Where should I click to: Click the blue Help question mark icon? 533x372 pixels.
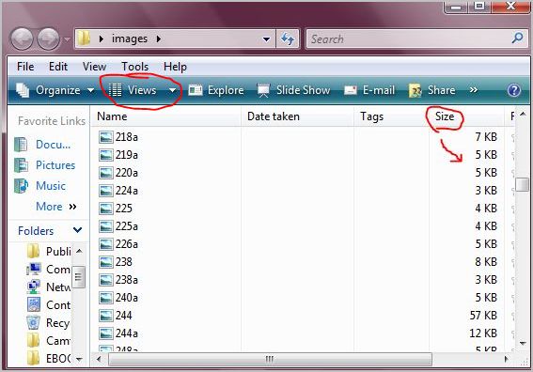pos(514,90)
